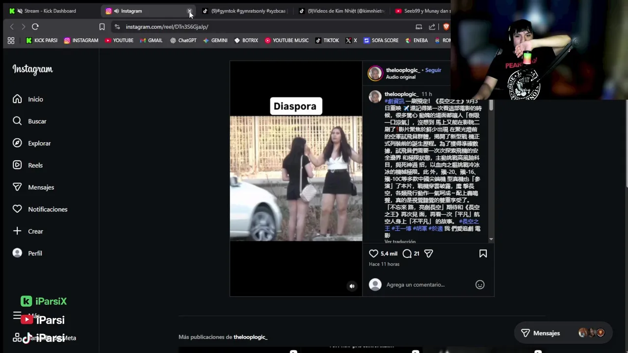
Task: Open the Explorar compass page
Action: [31, 143]
